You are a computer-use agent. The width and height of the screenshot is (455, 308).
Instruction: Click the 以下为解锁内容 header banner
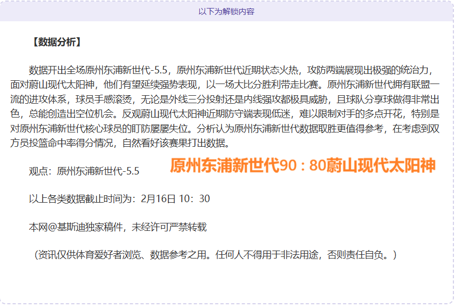coord(226,11)
